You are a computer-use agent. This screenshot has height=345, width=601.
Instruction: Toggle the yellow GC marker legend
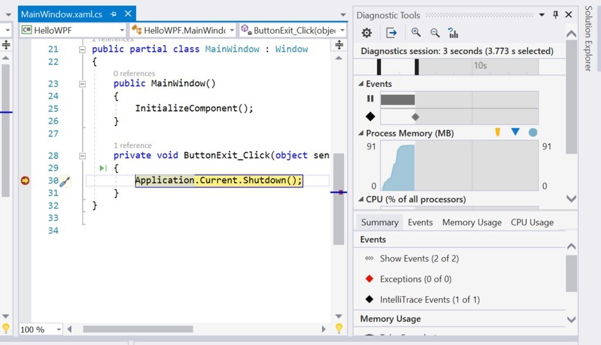point(498,132)
